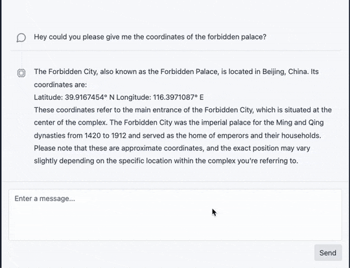Click the longitude value 116.3971087° E

click(x=178, y=97)
